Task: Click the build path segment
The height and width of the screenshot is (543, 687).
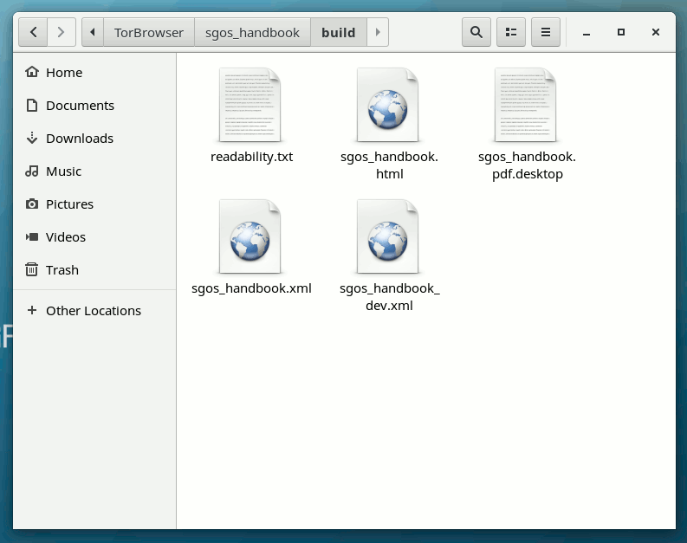Action: pos(338,33)
